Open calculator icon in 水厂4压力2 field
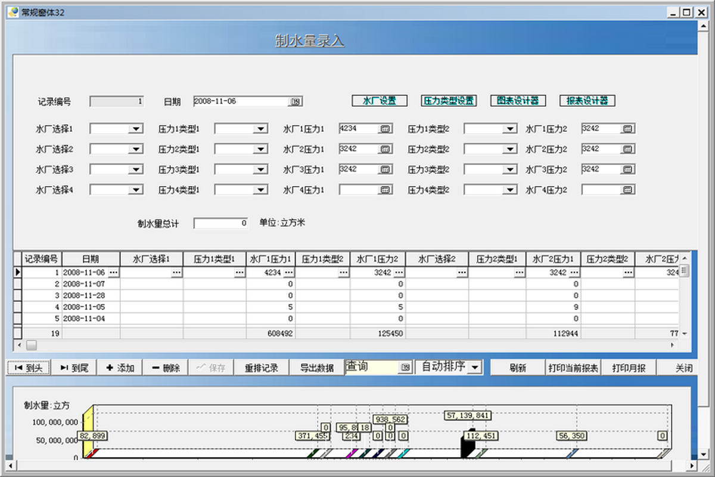 tap(627, 190)
